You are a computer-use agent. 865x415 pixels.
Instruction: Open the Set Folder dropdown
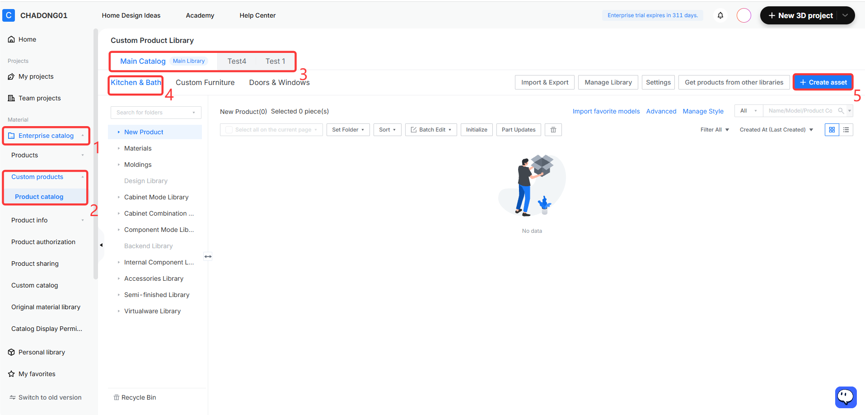pyautogui.click(x=348, y=130)
